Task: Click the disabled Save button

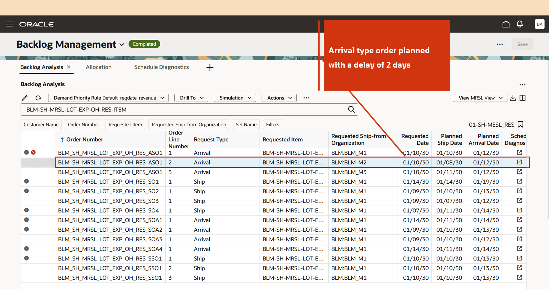Action: [522, 44]
